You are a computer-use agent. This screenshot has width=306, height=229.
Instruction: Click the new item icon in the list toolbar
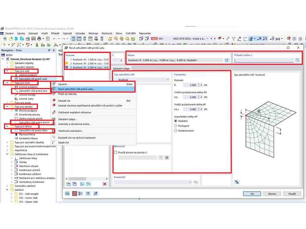(68, 184)
